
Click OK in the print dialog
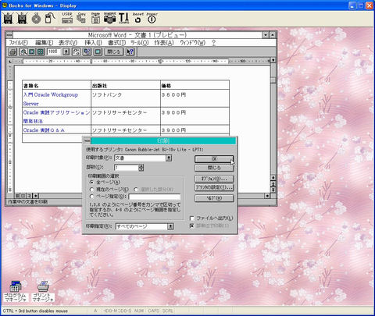tap(214, 159)
